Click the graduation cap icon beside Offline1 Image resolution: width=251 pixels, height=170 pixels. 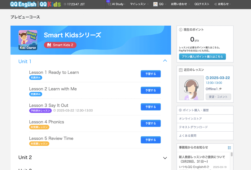(x=220, y=89)
